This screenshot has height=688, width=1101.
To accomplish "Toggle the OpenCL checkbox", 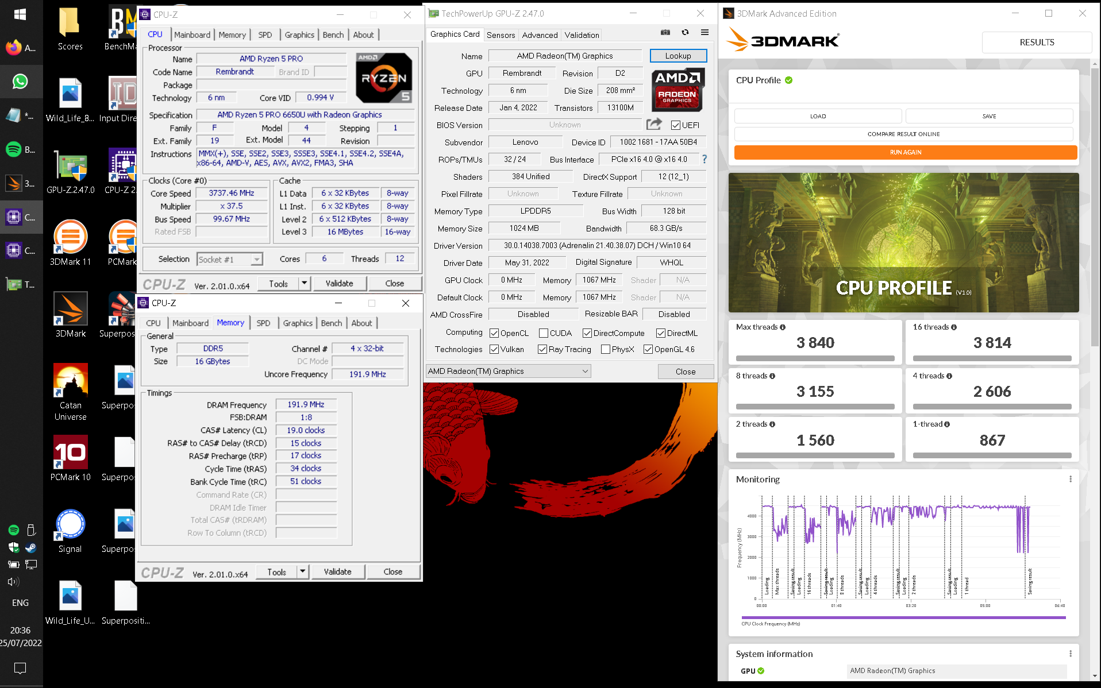I will (x=494, y=333).
